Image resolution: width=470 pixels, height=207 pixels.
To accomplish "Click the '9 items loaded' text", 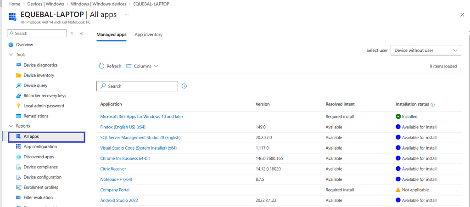I will coord(443,66).
